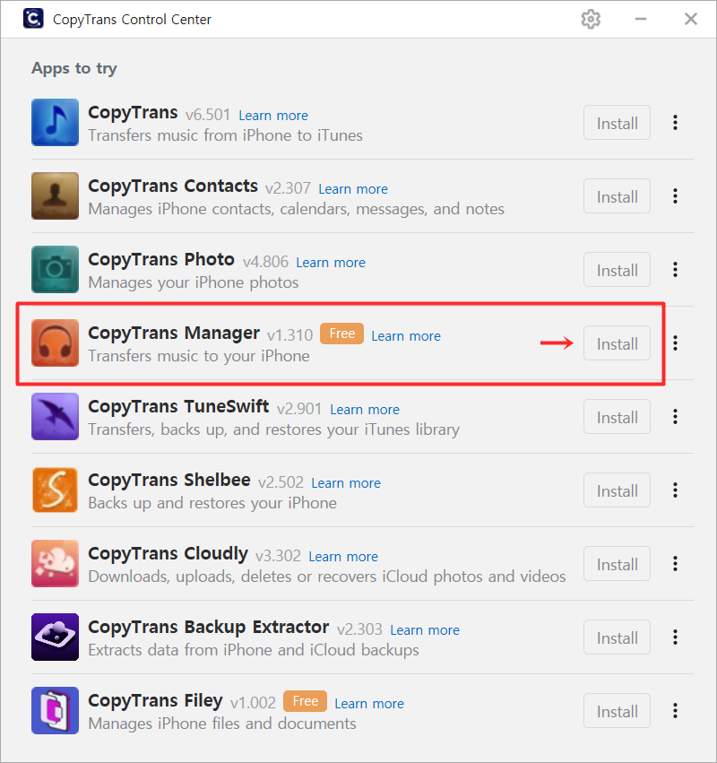Screen dimensions: 717x763
Task: Install CopyTrans v6.501
Action: pyautogui.click(x=617, y=123)
